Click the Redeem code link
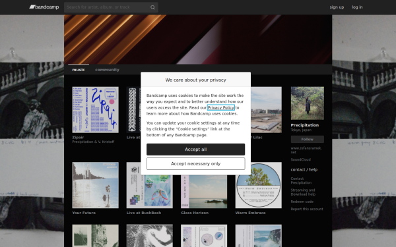 click(x=302, y=202)
